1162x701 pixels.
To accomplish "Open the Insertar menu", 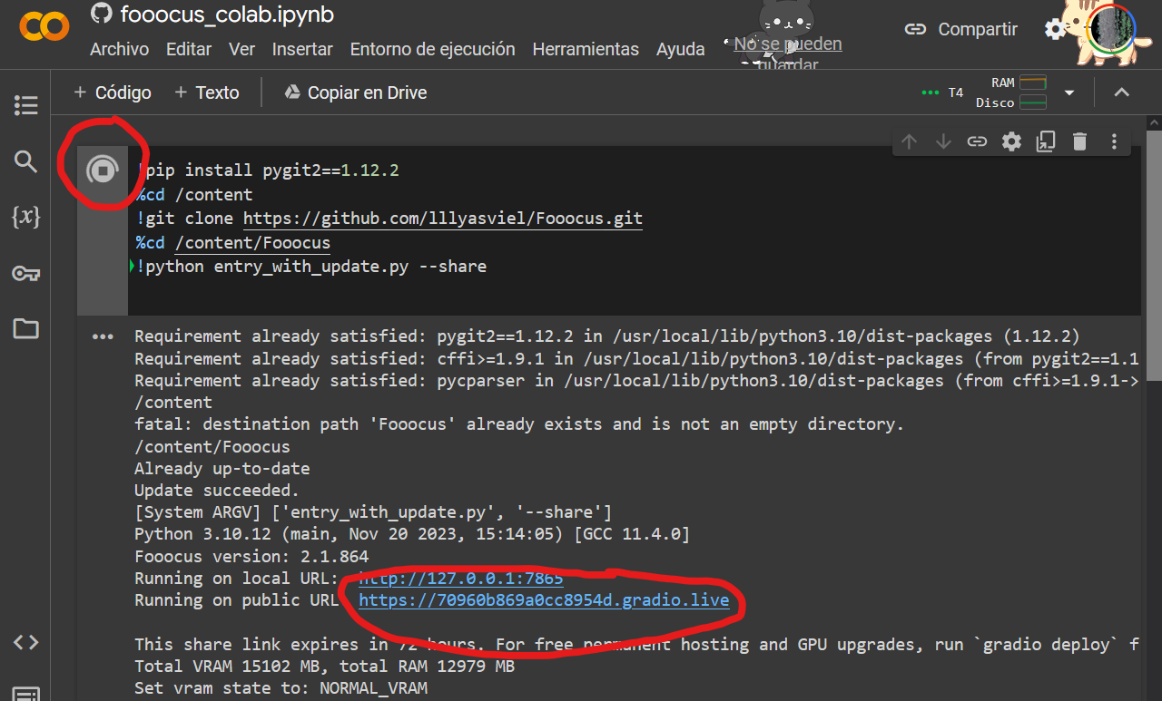I will [302, 49].
